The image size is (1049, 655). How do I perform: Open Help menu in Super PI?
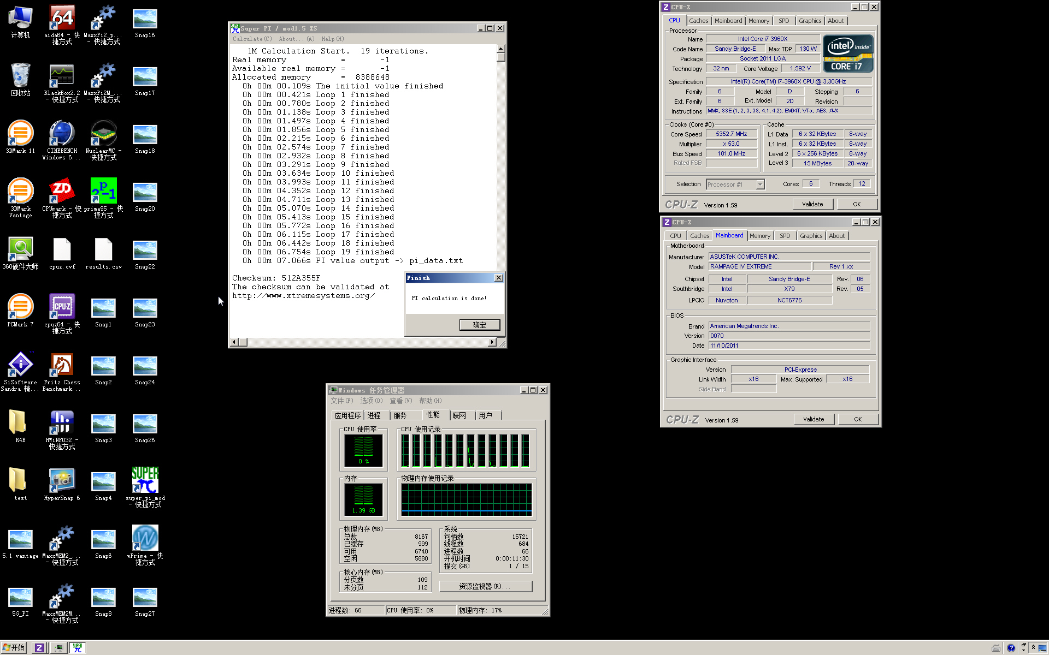pyautogui.click(x=332, y=39)
